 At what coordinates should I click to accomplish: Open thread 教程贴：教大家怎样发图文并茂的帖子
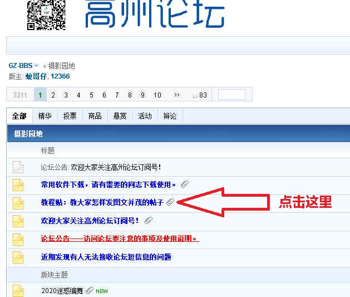[102, 203]
